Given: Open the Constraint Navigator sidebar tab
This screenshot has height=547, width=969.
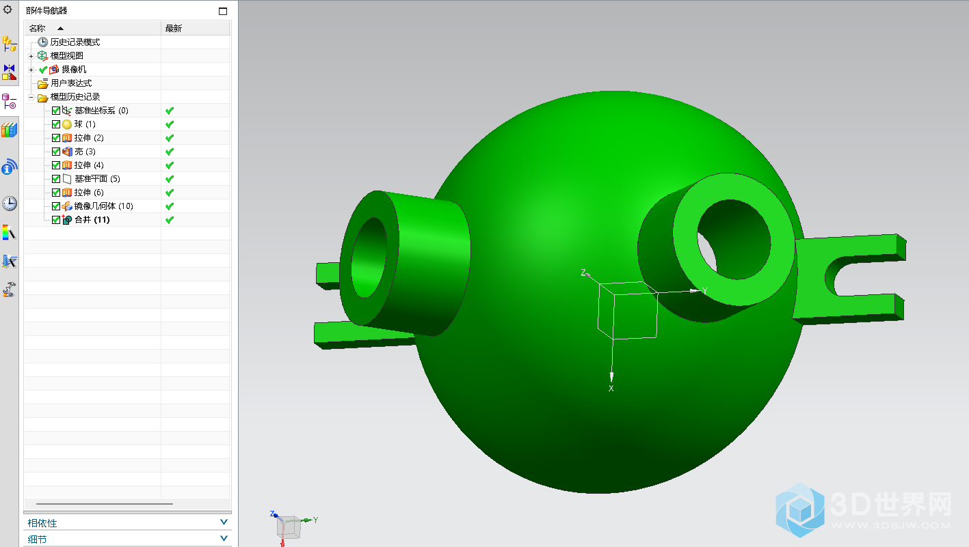Looking at the screenshot, I should 10,72.
